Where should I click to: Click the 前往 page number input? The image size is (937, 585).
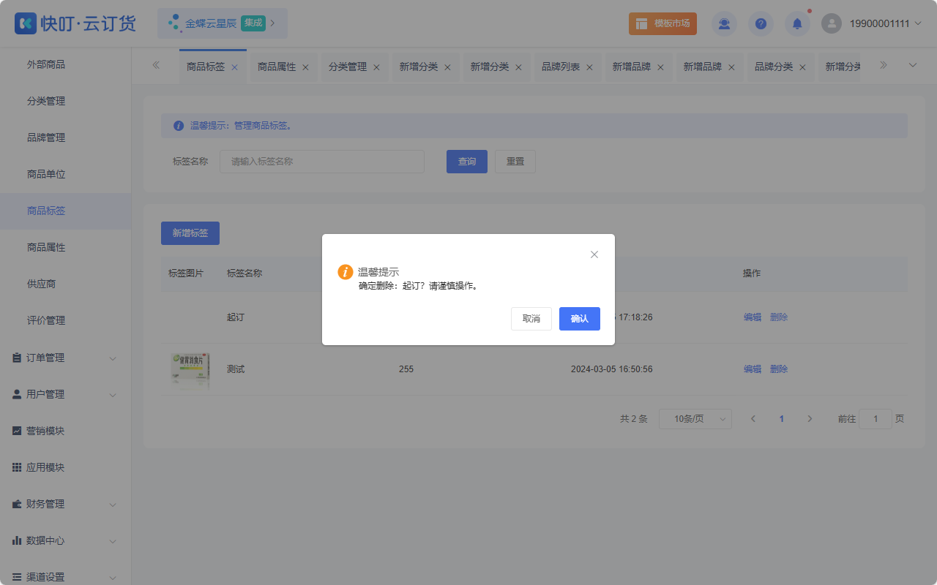click(875, 419)
